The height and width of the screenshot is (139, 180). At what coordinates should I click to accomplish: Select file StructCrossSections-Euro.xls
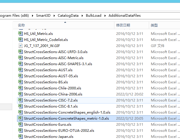pos(48,125)
